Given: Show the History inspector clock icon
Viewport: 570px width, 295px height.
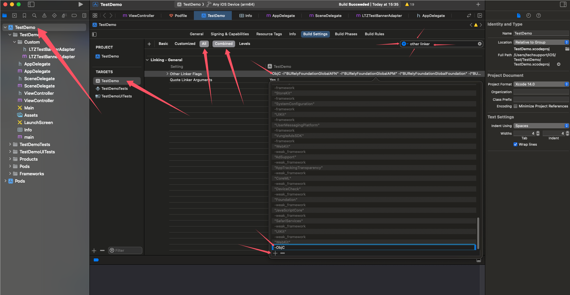Looking at the screenshot, I should click(528, 15).
